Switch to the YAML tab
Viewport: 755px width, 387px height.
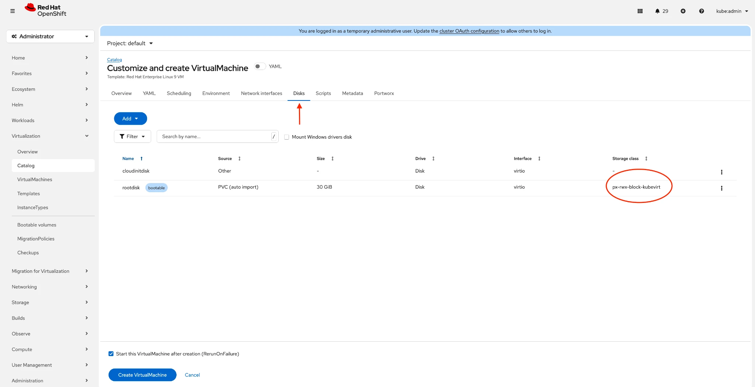149,94
